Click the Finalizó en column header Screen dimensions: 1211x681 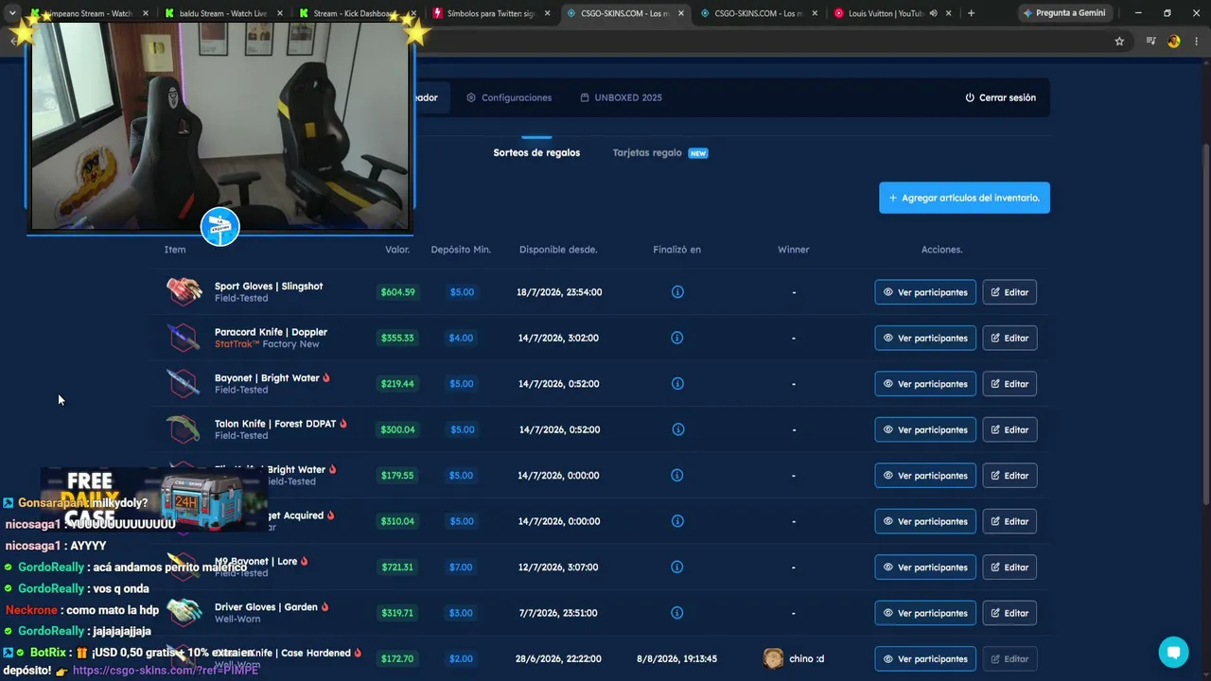pos(677,250)
